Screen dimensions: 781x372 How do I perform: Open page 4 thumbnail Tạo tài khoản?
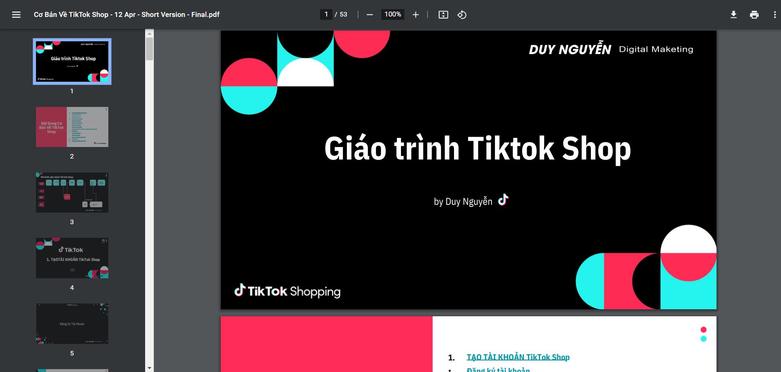(72, 258)
